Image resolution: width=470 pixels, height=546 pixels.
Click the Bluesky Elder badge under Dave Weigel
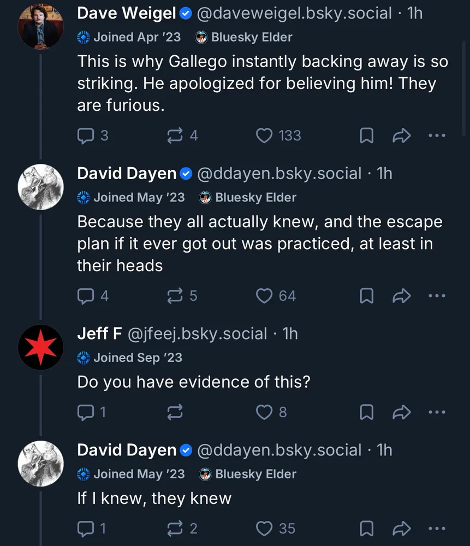tap(245, 38)
